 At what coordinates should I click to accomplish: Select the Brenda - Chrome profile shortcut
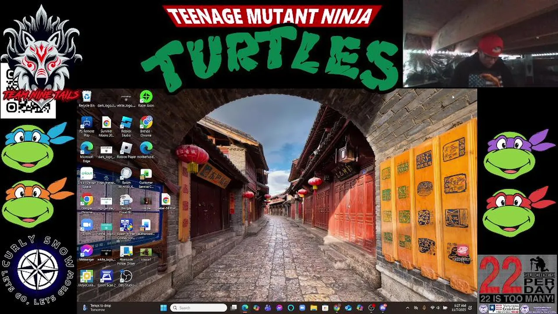pos(146,126)
